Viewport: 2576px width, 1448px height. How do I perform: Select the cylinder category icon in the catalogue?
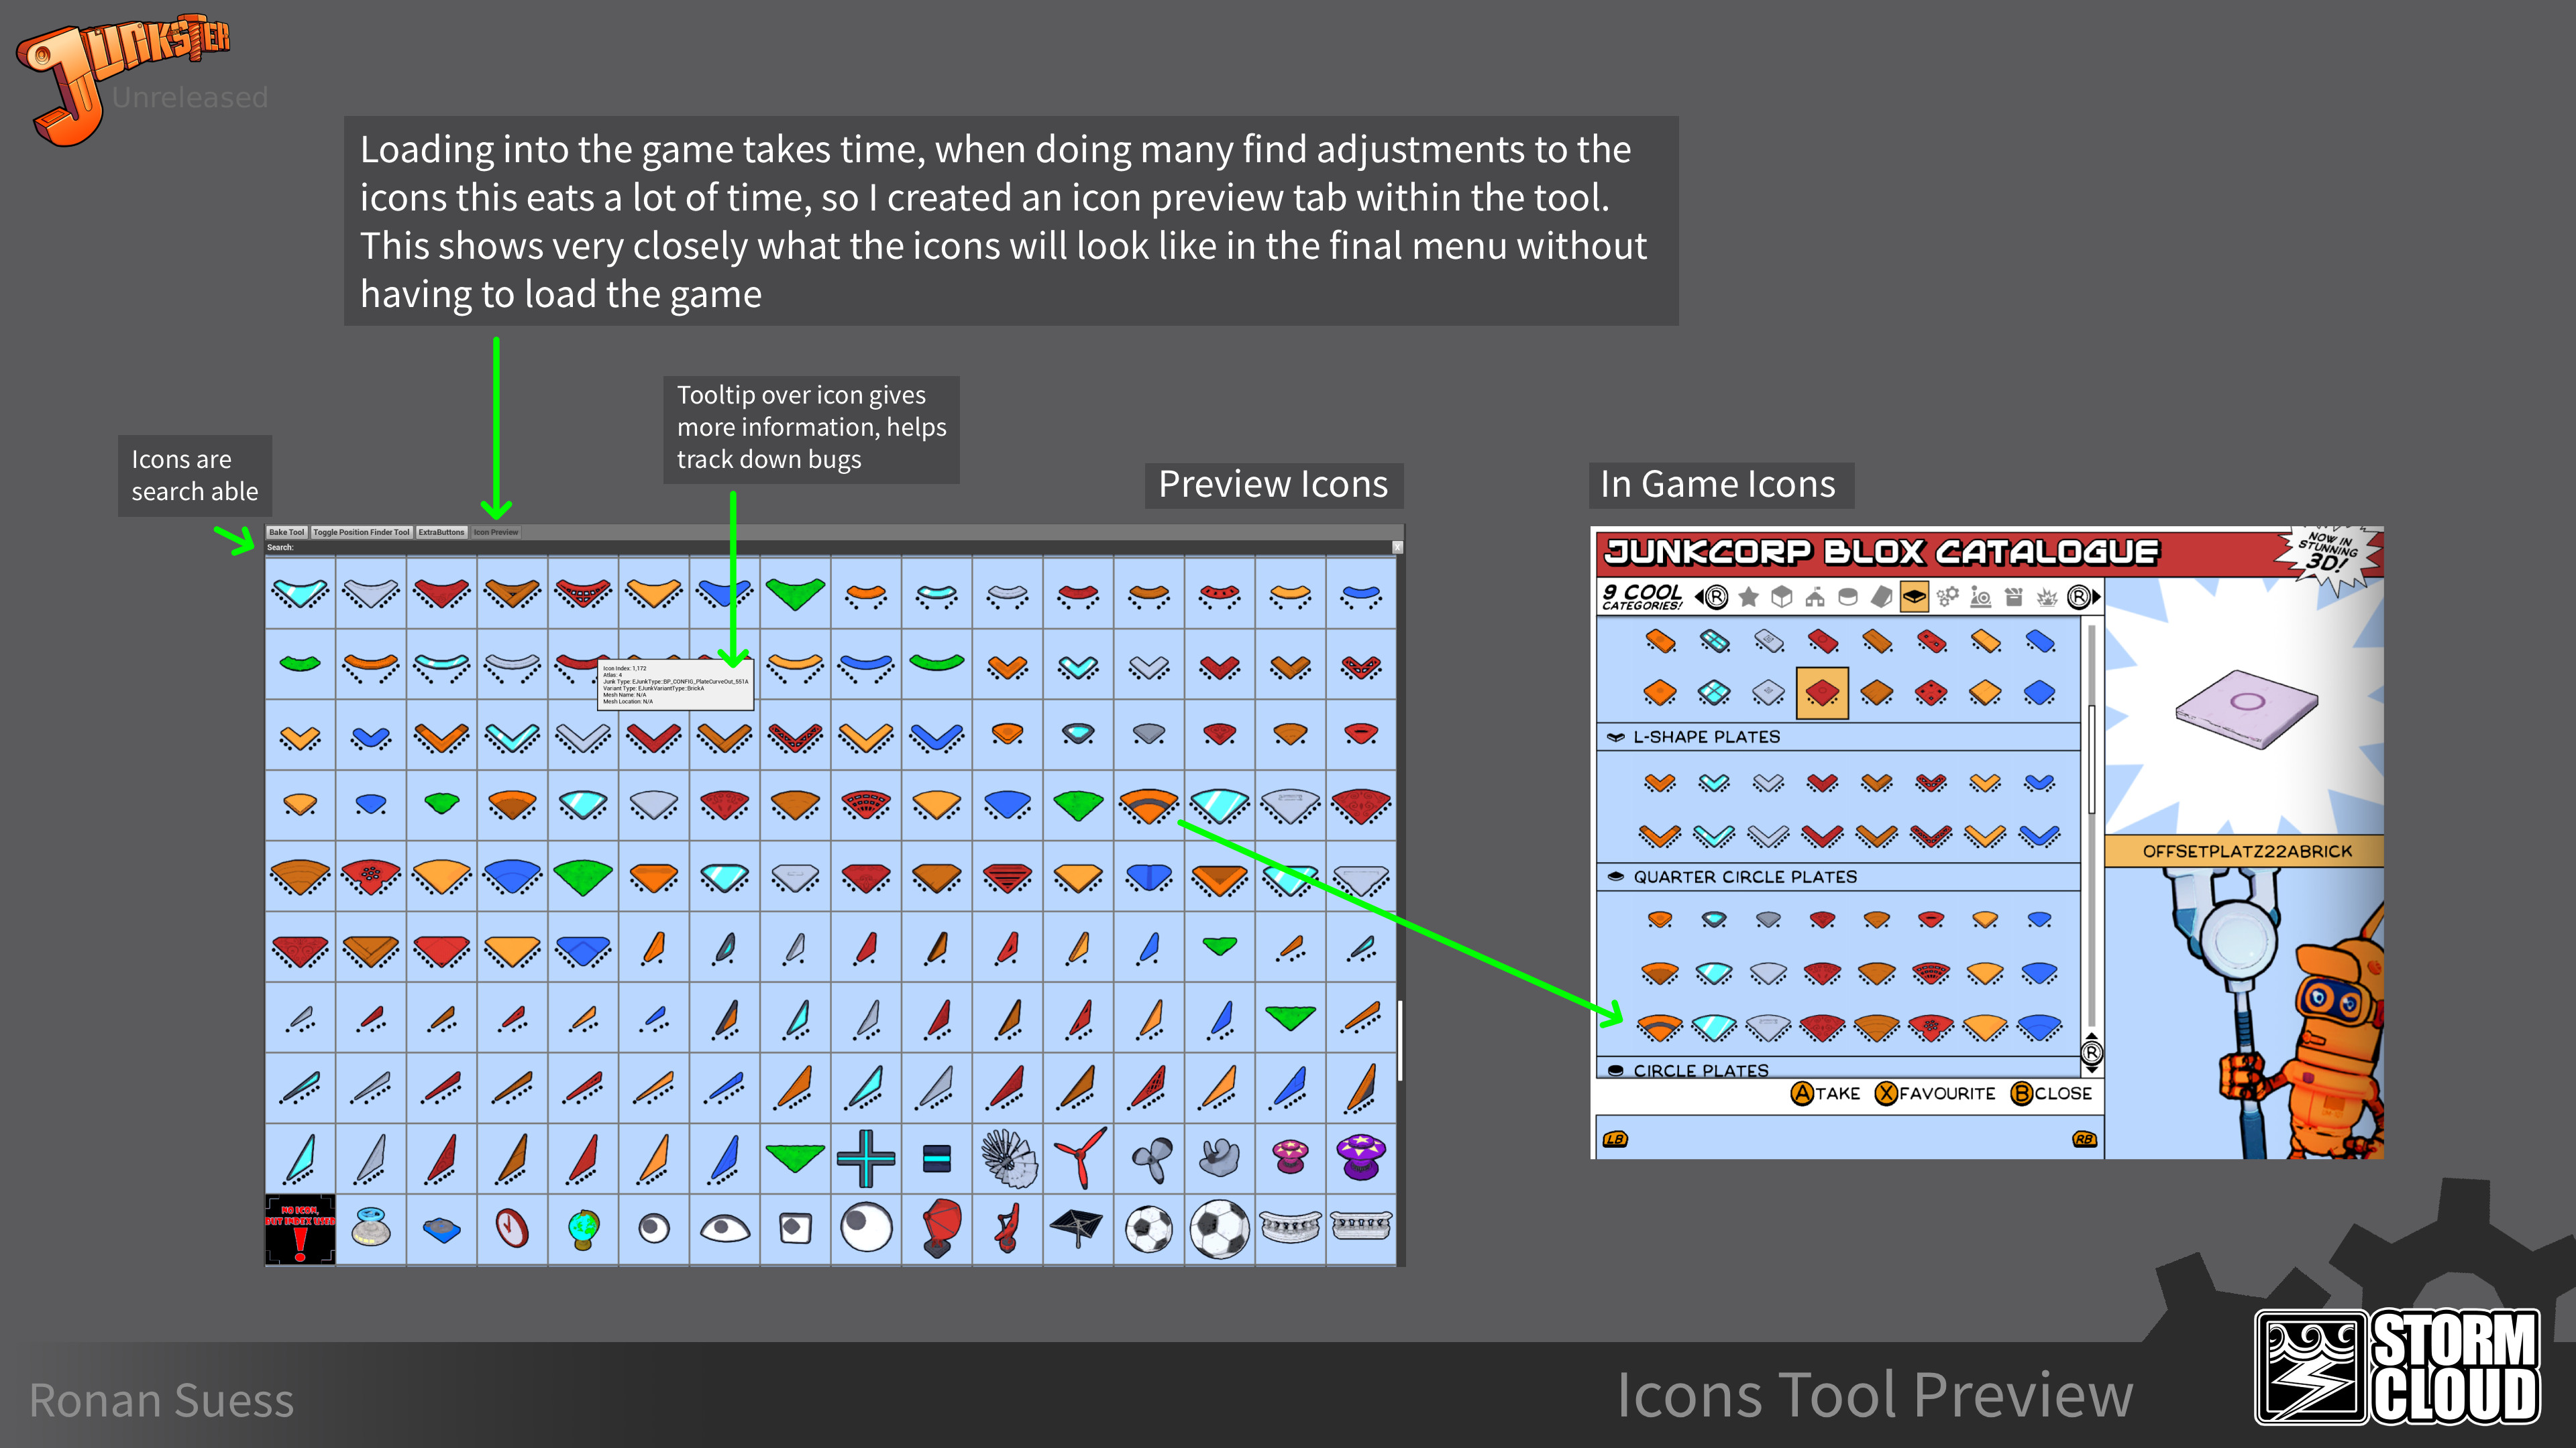[1848, 597]
